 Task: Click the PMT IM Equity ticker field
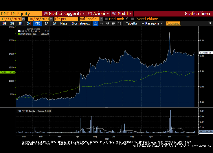coord(21,14)
